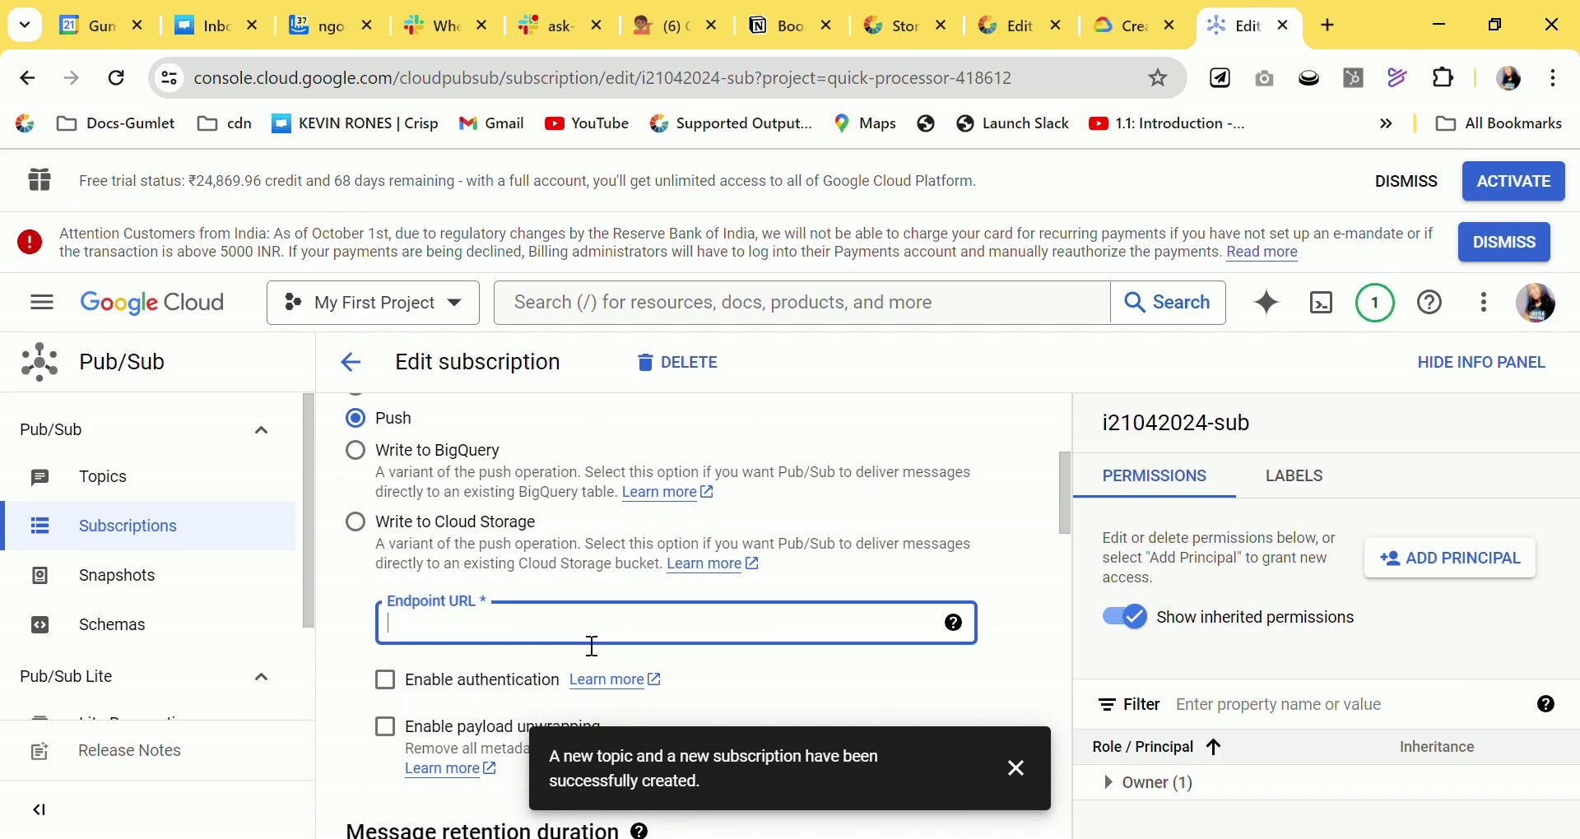Reload the current browser page
This screenshot has height=839, width=1580.
tap(116, 78)
